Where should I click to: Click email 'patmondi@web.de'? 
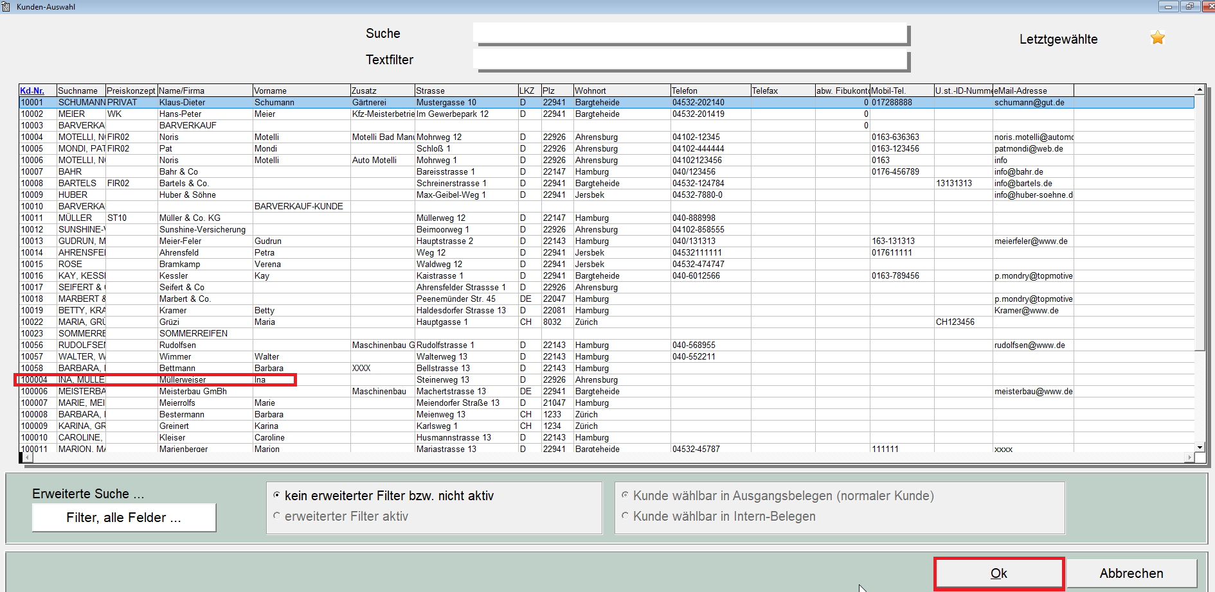(x=1029, y=148)
